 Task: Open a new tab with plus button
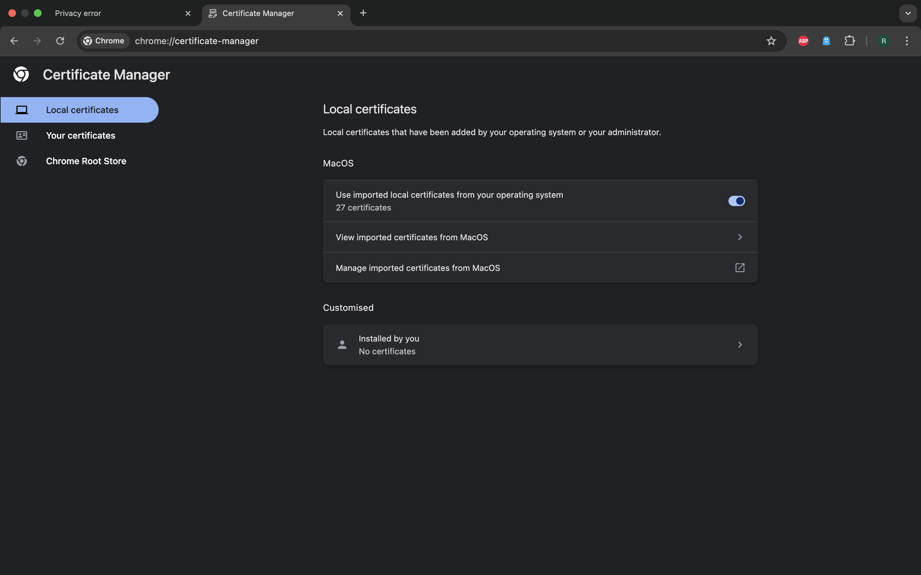point(363,13)
